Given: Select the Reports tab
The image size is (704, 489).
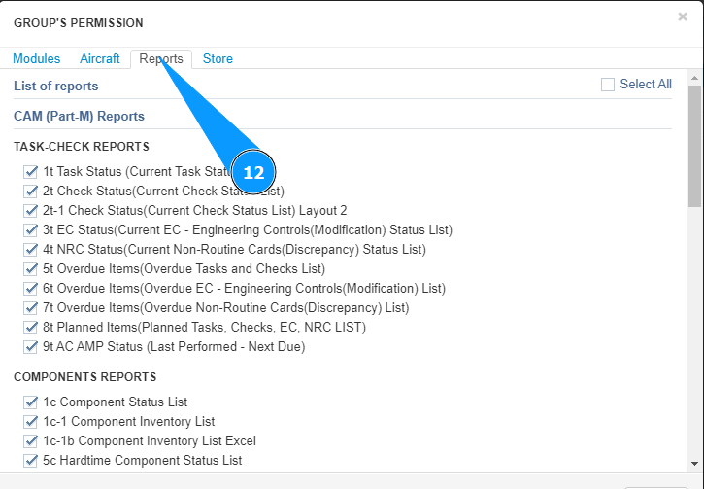Looking at the screenshot, I should coord(161,59).
